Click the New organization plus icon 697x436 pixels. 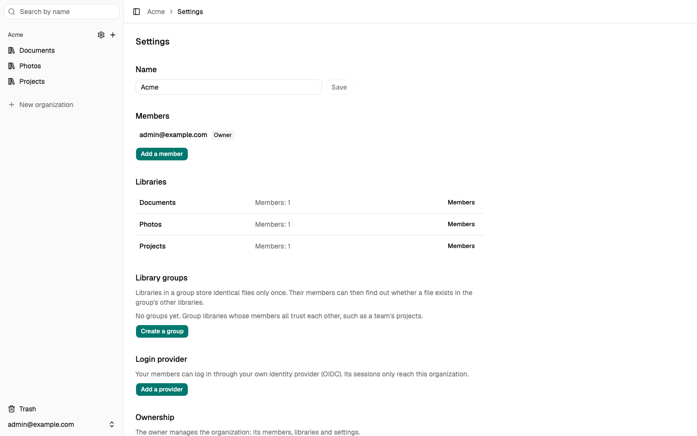click(x=12, y=105)
